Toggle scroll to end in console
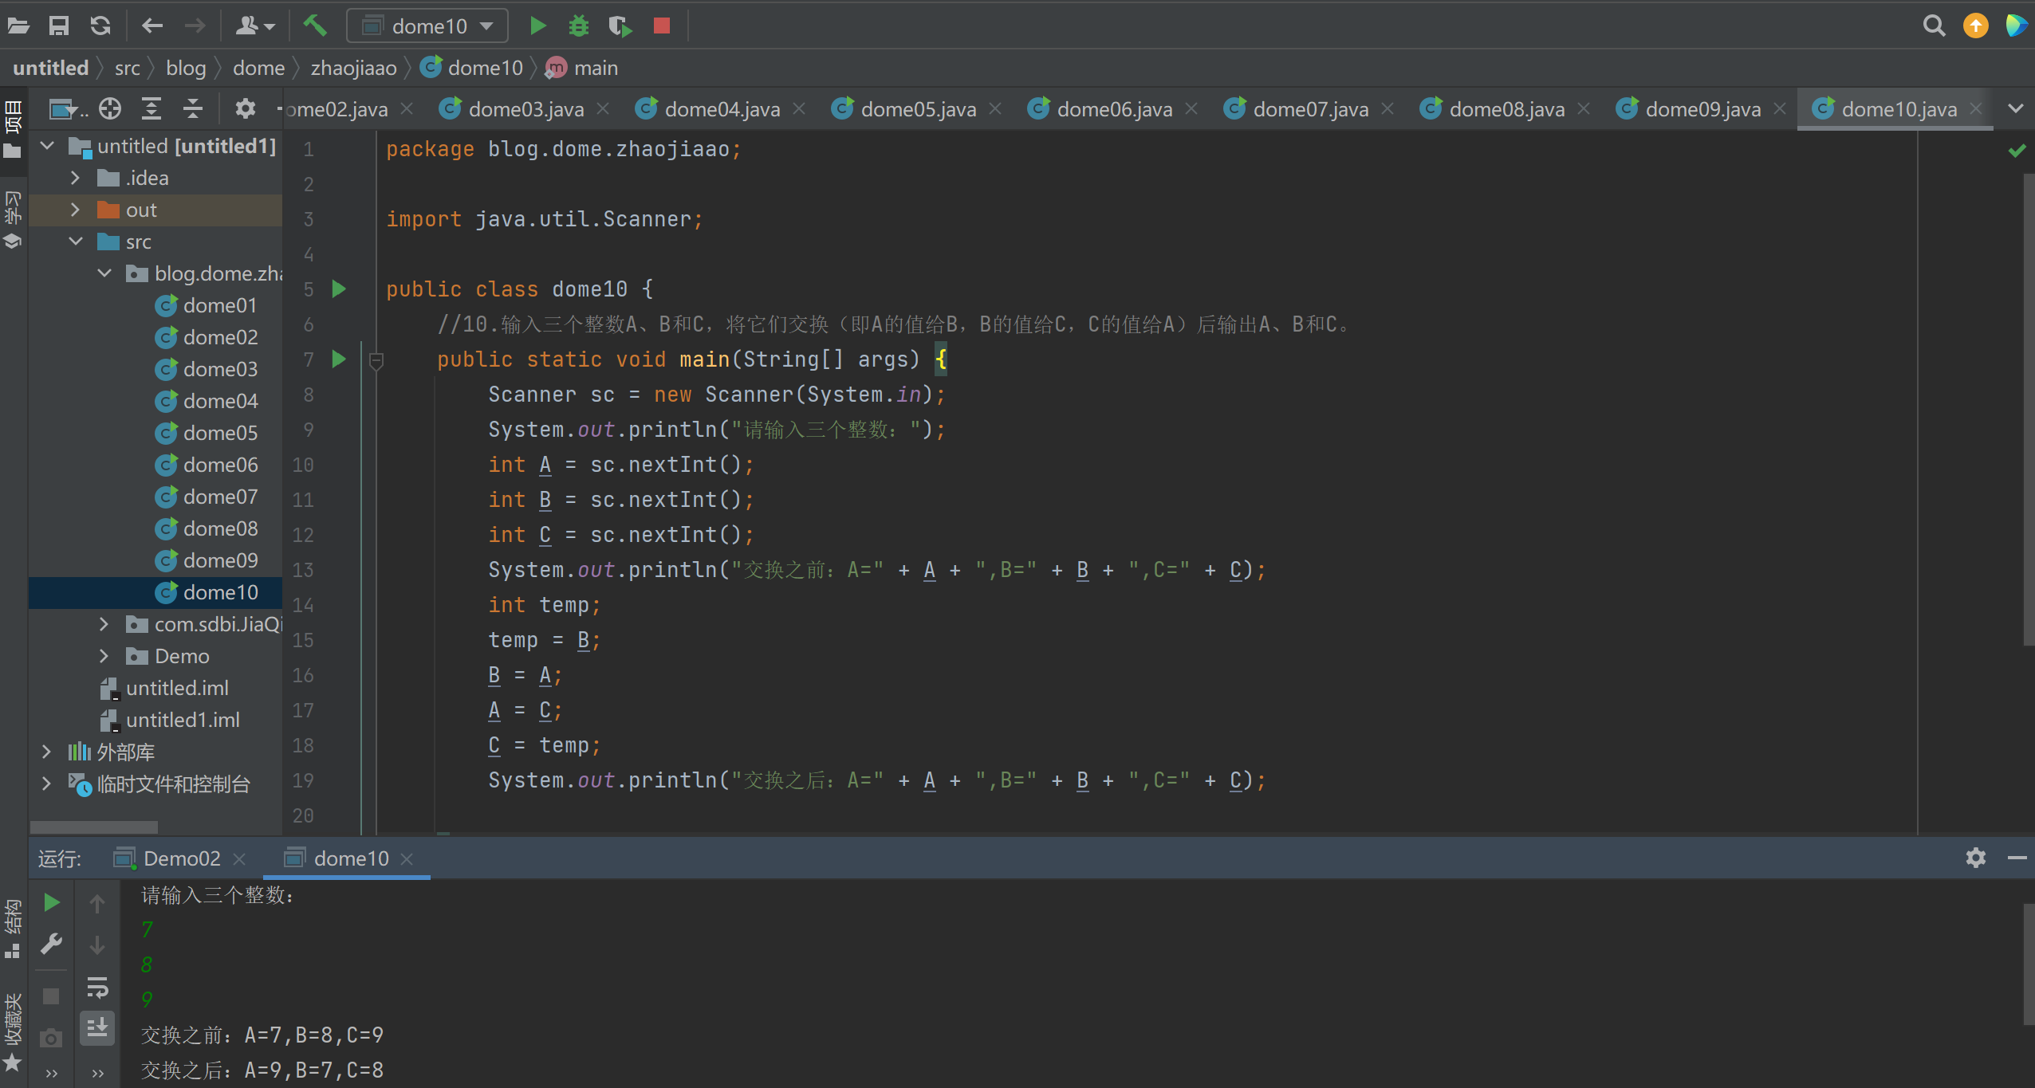Viewport: 2035px width, 1088px height. (97, 1027)
